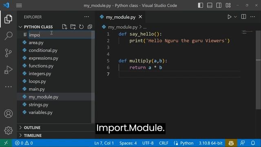Close the my_module.py tab

click(140, 17)
